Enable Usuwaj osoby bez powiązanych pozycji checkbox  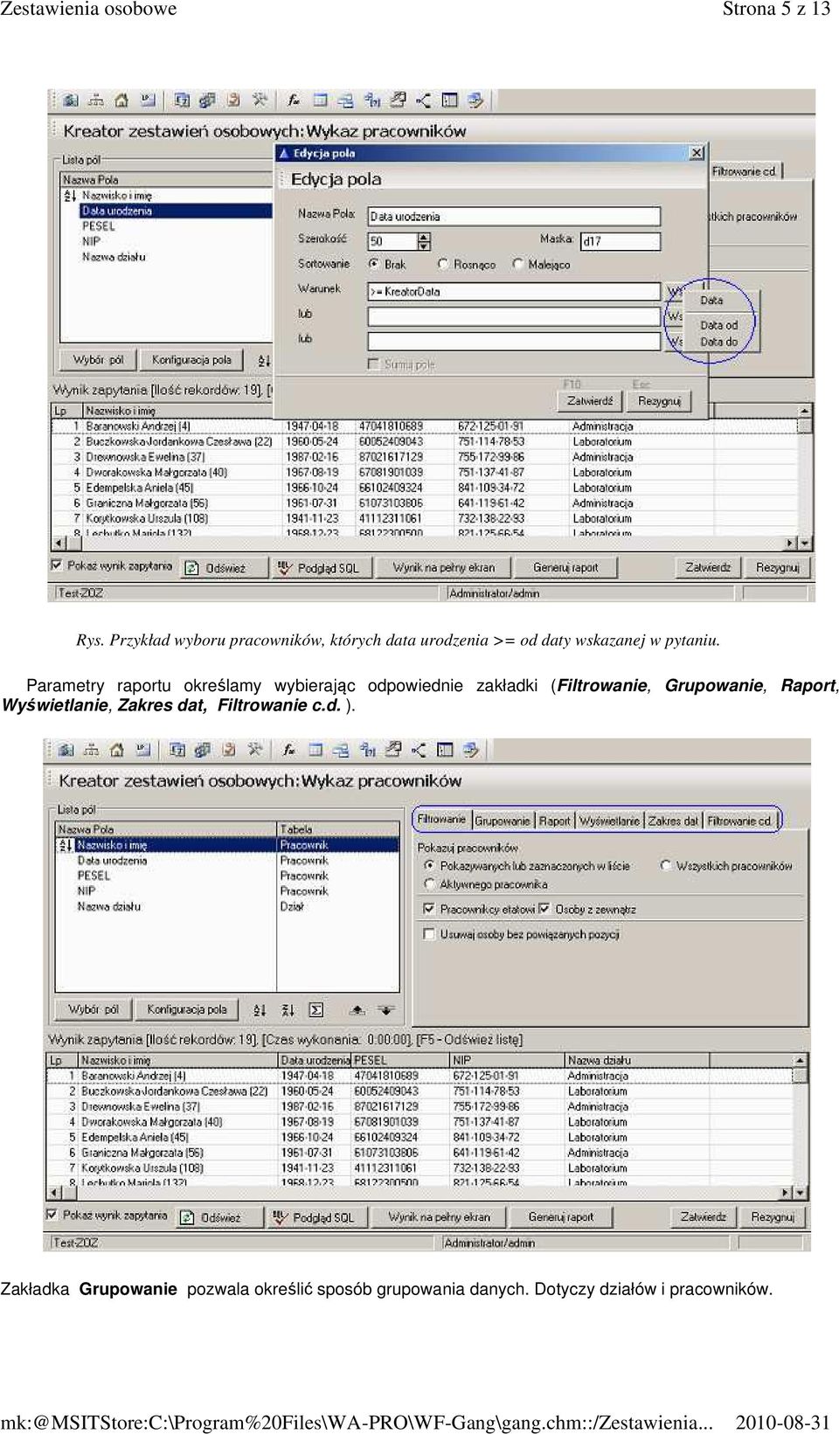point(429,934)
